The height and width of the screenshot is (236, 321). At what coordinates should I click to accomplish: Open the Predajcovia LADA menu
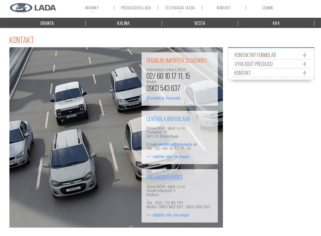pos(136,8)
